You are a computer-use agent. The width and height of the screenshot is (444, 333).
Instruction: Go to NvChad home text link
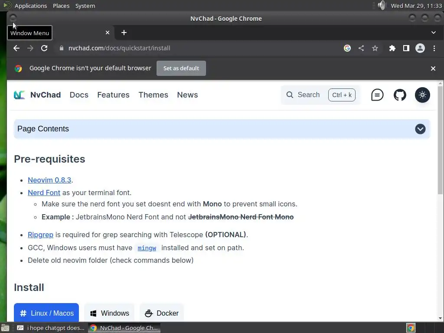tap(46, 95)
